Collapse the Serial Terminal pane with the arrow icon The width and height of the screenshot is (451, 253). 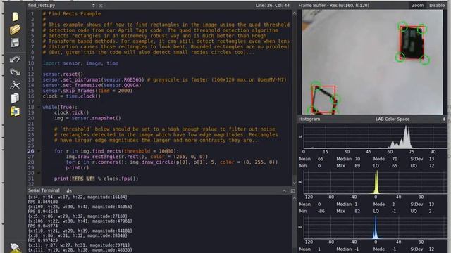pos(284,190)
